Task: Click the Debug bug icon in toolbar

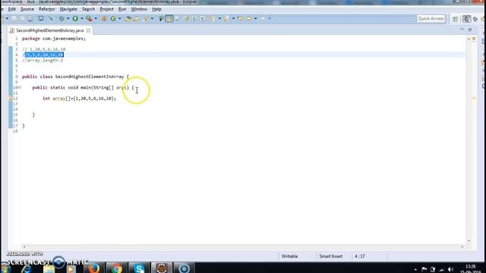Action: (62, 18)
